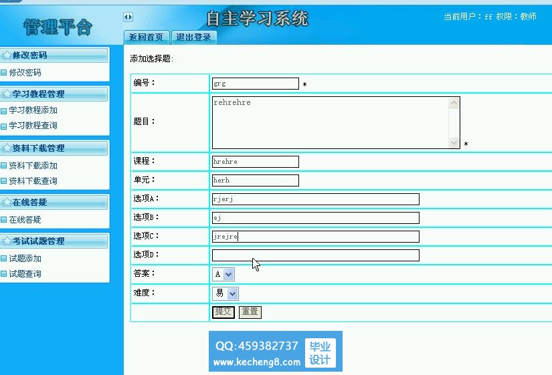Open the 试题添加 link
552x375 pixels.
tap(25, 258)
